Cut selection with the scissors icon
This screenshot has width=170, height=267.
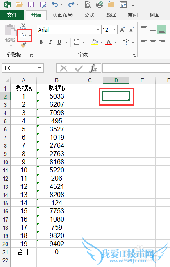coord(23,26)
